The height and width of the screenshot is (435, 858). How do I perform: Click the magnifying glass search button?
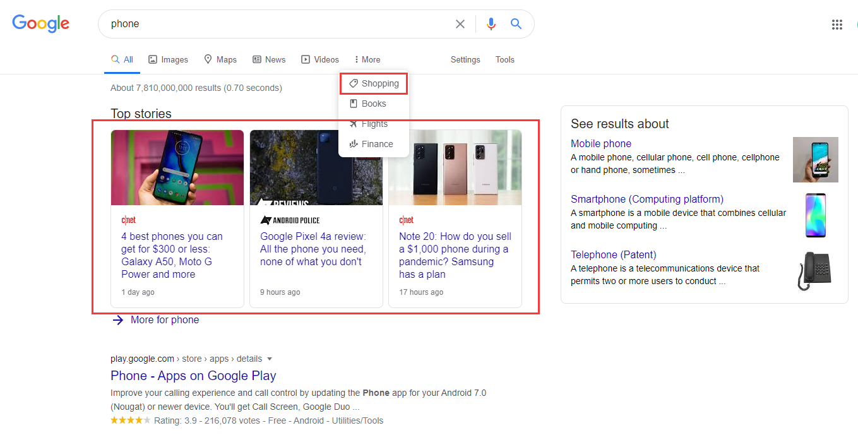pyautogui.click(x=516, y=24)
